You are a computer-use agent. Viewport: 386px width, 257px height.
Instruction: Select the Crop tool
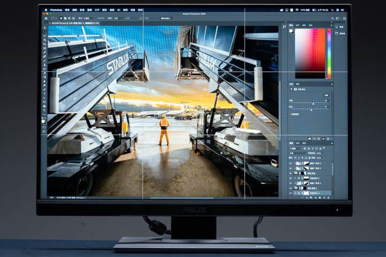pyautogui.click(x=44, y=44)
